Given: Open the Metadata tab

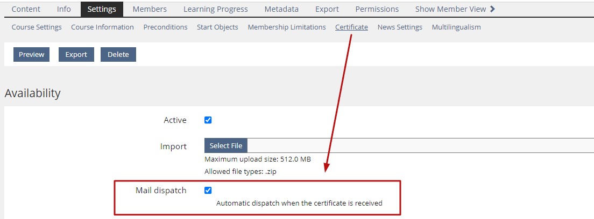Looking at the screenshot, I should click(x=281, y=9).
